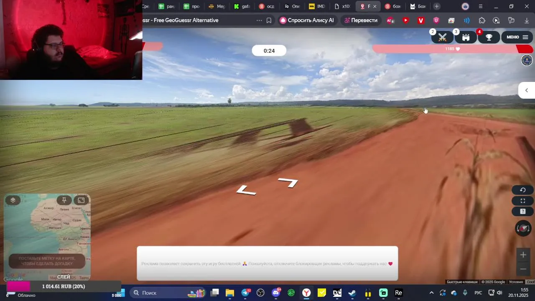535x301 pixels.
Task: Open Yandex Browser taskbar icon
Action: tap(306, 293)
